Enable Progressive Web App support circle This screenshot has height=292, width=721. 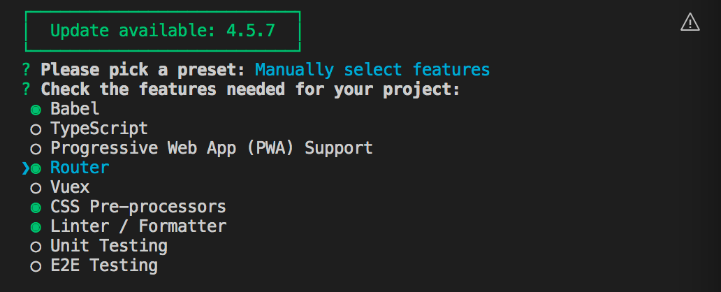[x=35, y=149]
